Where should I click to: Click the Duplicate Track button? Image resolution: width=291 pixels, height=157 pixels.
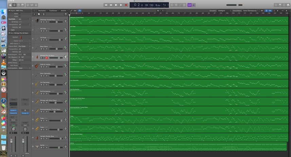[x=39, y=14]
